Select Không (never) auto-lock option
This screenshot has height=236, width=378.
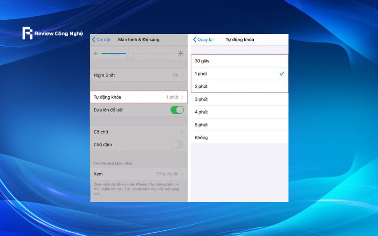point(240,137)
